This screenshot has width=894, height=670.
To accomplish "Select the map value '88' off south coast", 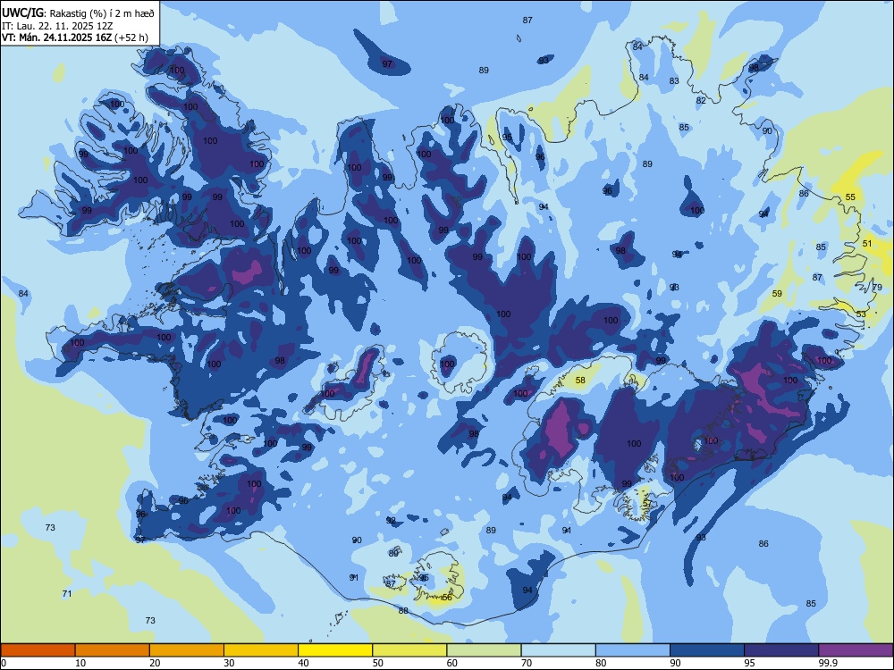I will 403,610.
